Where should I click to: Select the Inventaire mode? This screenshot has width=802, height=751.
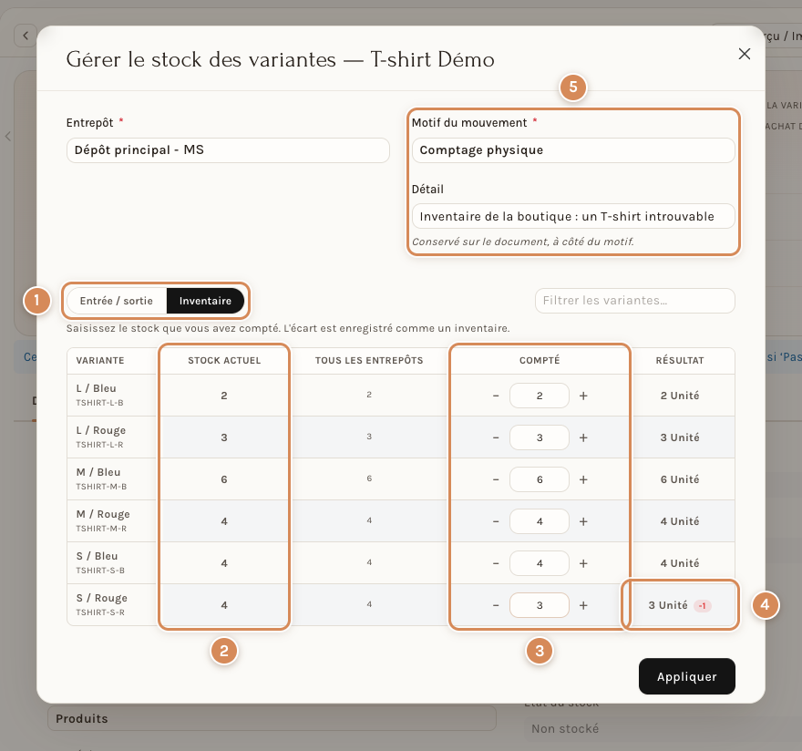click(x=205, y=301)
